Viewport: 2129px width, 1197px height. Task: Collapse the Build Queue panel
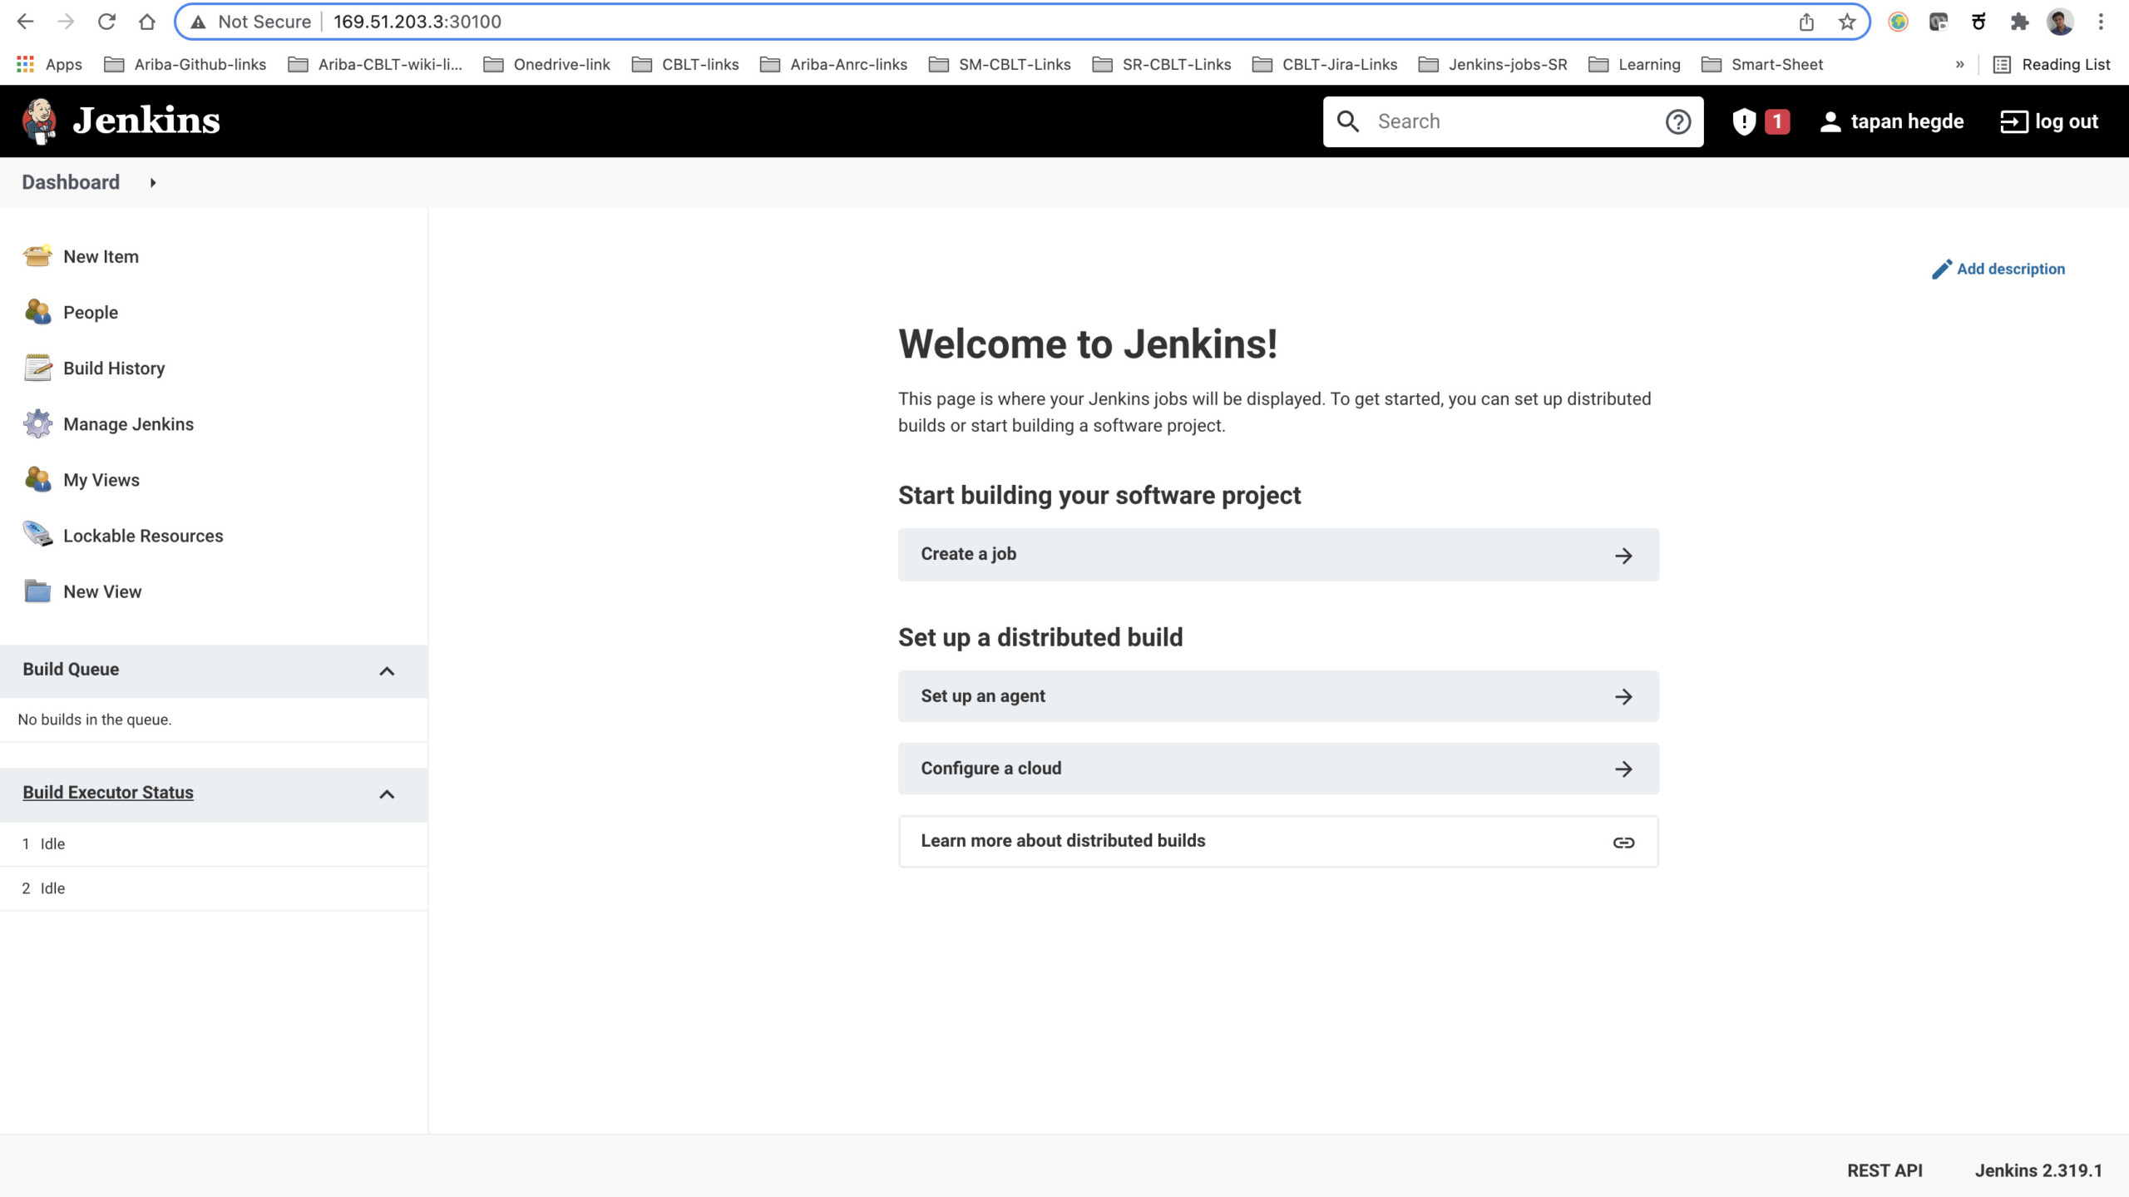click(x=387, y=671)
